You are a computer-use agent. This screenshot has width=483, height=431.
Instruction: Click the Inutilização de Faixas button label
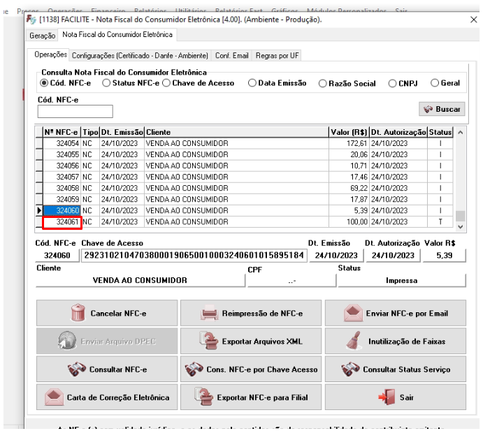pos(407,341)
